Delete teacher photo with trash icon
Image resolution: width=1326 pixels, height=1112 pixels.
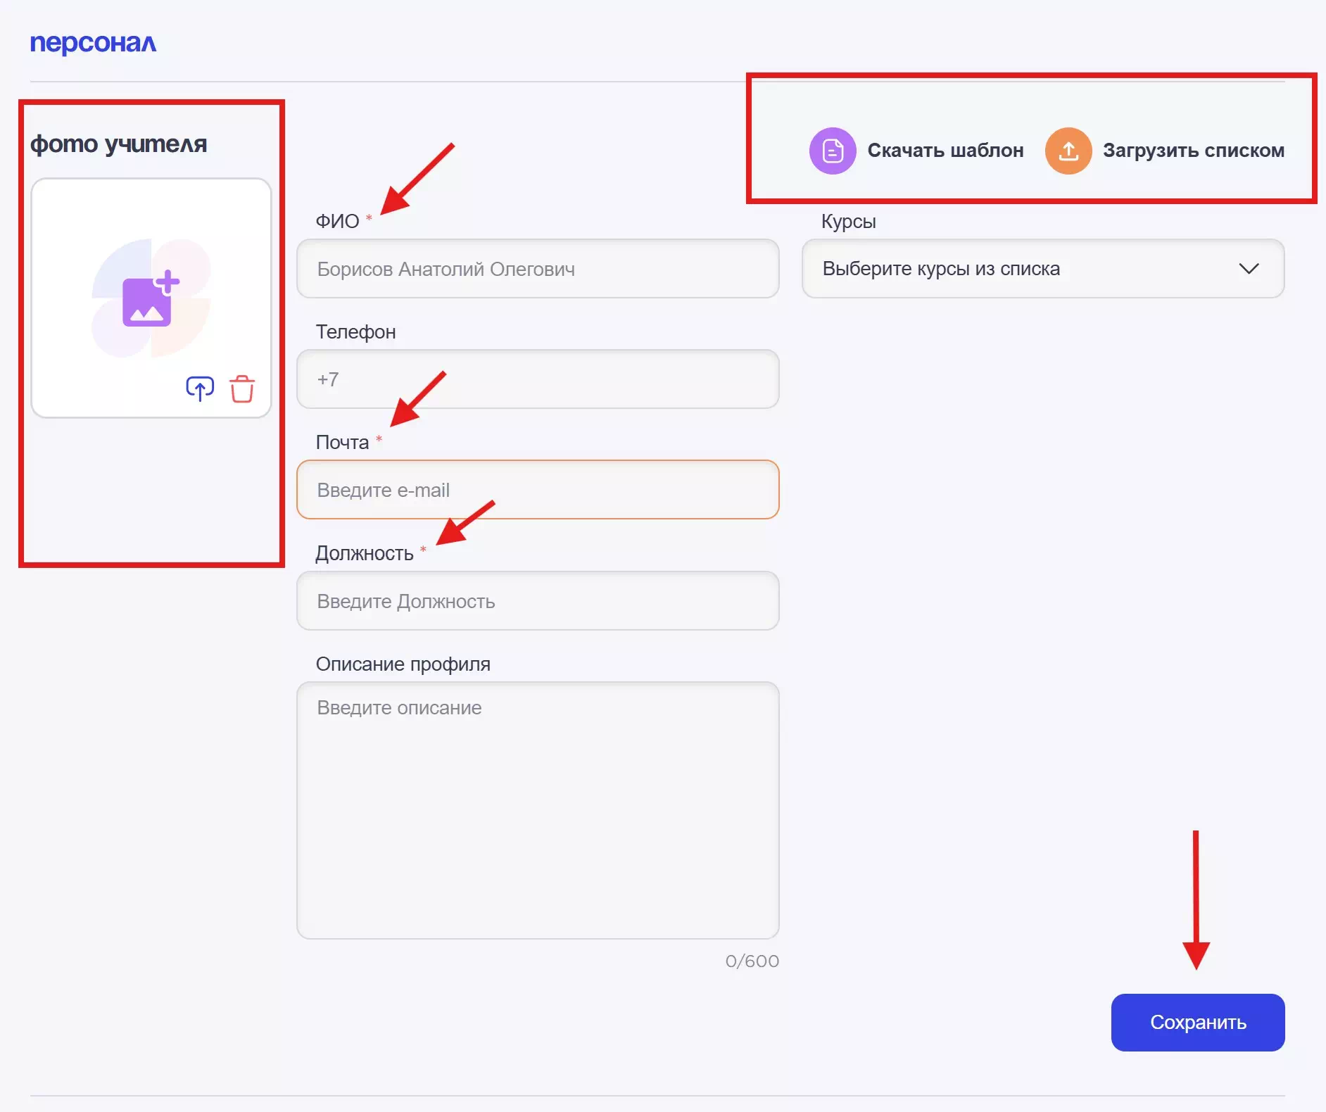(x=241, y=388)
